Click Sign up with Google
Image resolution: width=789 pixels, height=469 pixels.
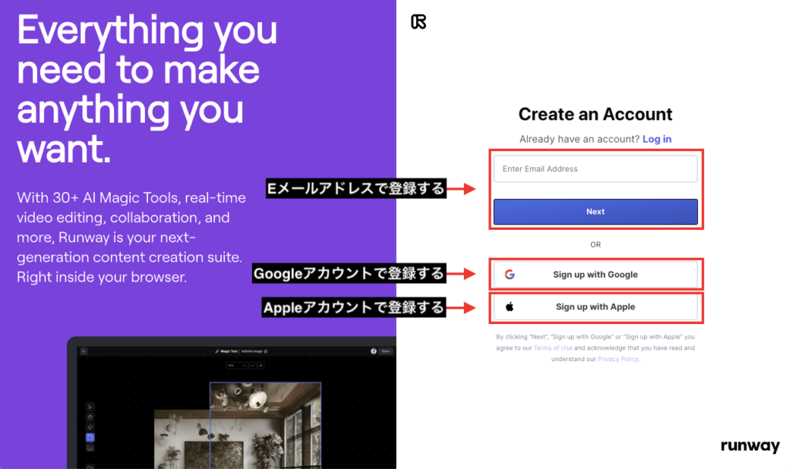(596, 275)
